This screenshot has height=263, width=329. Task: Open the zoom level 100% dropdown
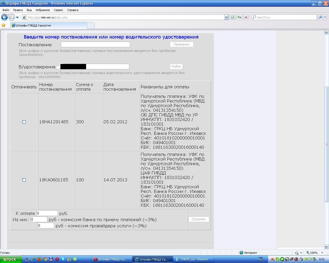click(x=322, y=253)
